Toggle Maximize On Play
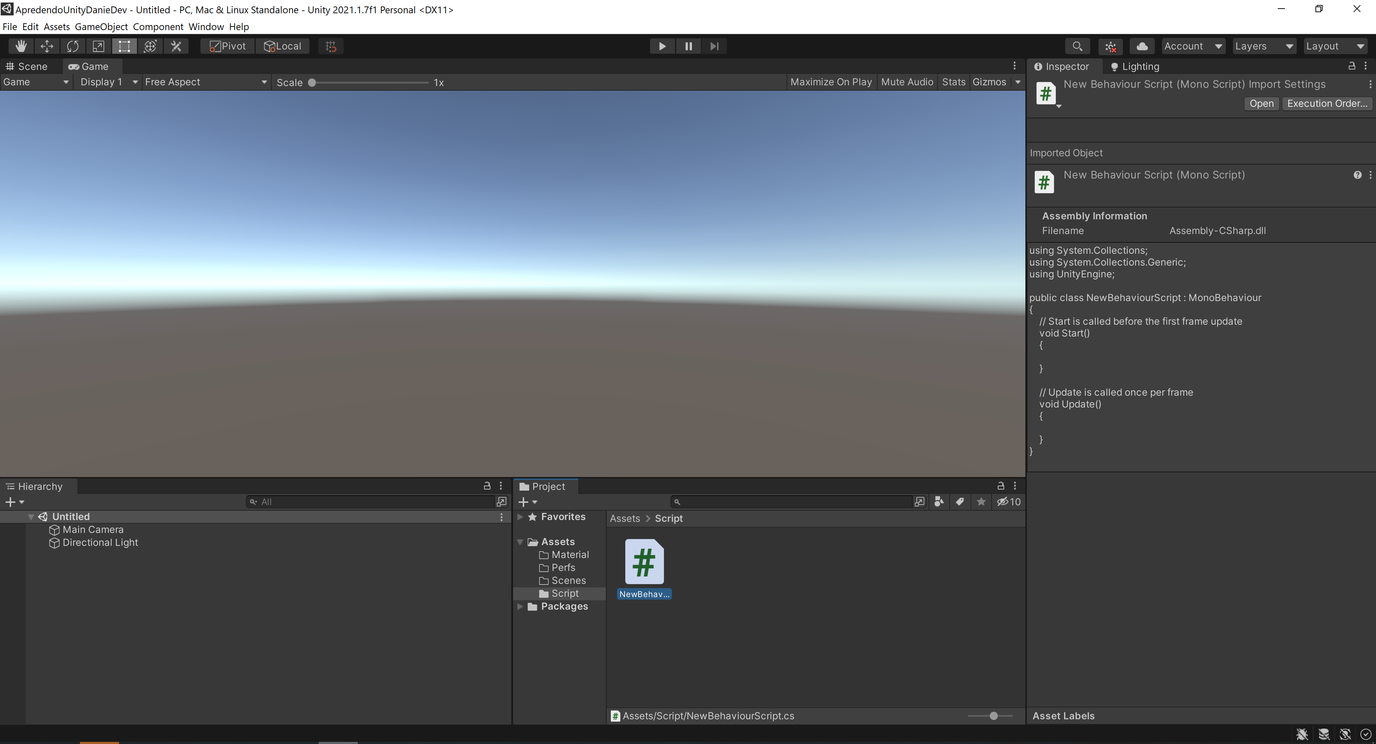Screen dimensions: 1376x744 (831, 82)
